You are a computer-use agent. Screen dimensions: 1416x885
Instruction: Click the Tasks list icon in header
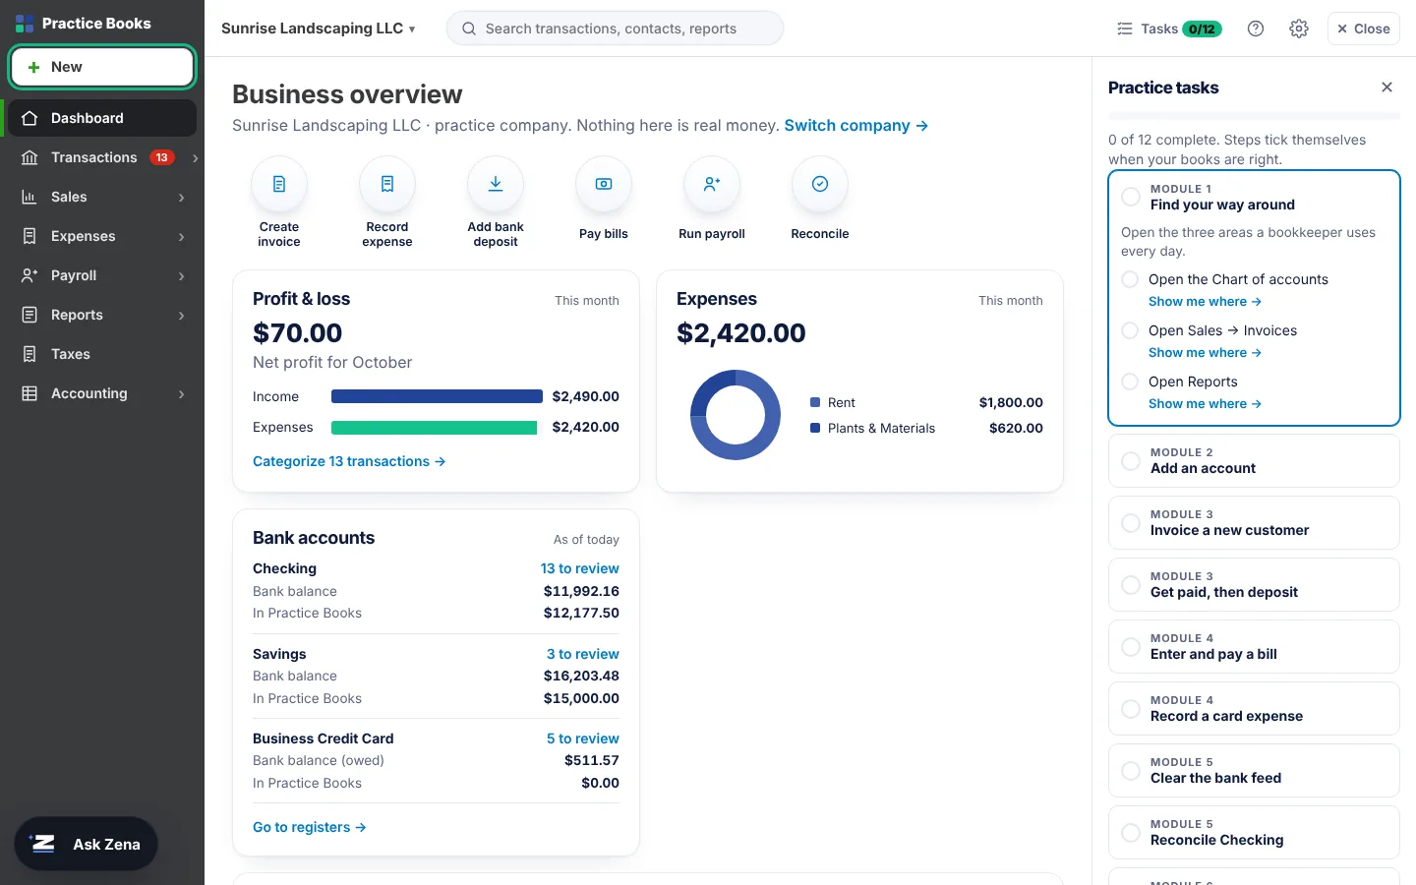[1125, 29]
